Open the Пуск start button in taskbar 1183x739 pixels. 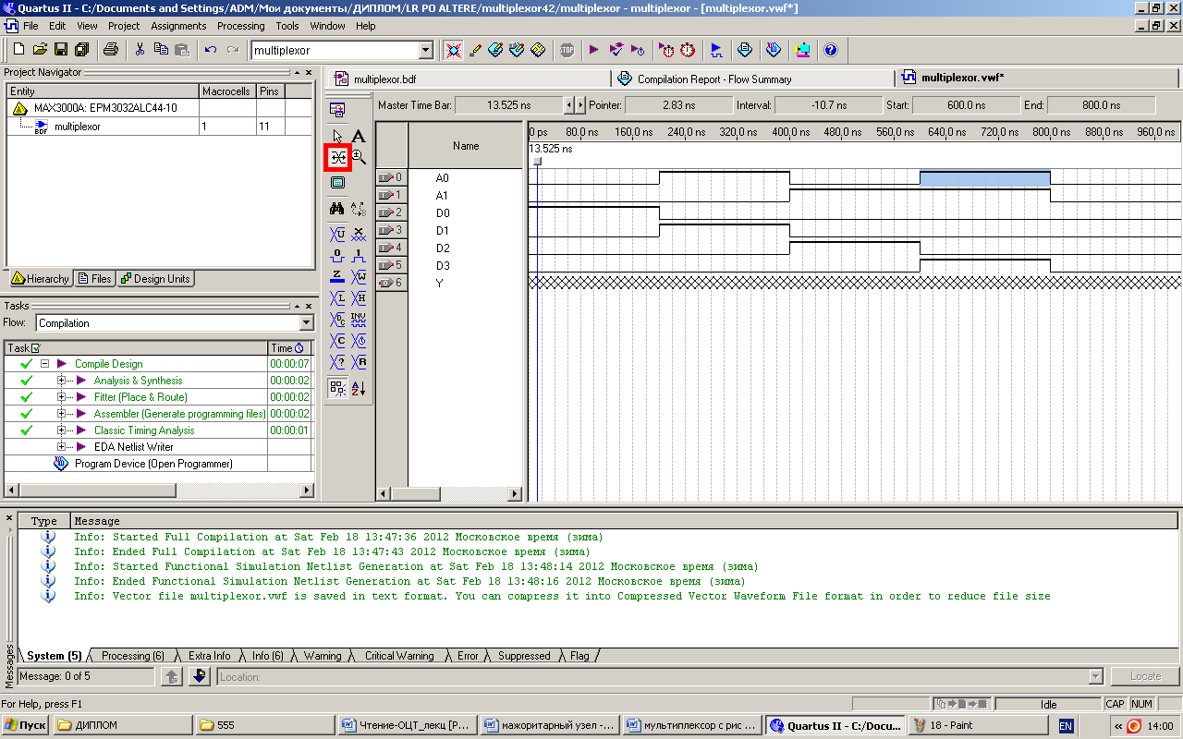[x=25, y=725]
